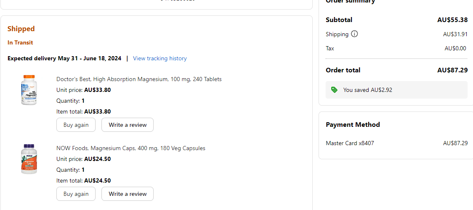Open Doctor's Best High Absorption Magnesium title
473x210 pixels.
[x=139, y=79]
